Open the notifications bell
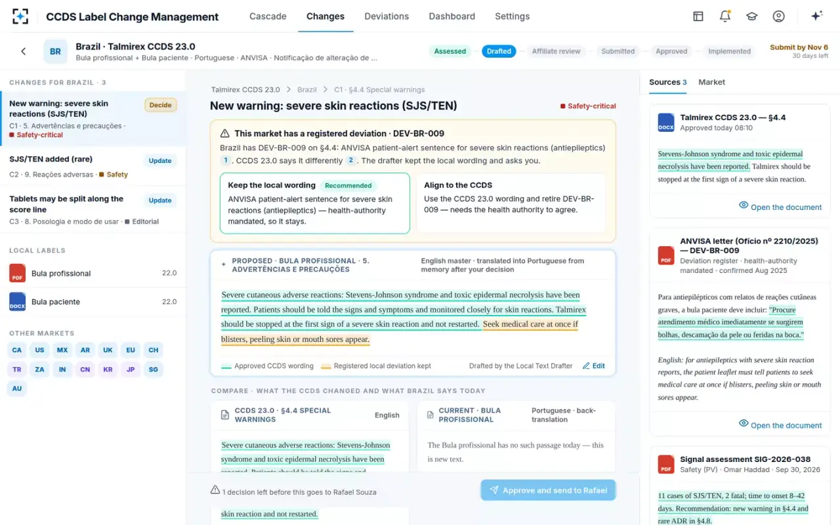 [x=725, y=16]
